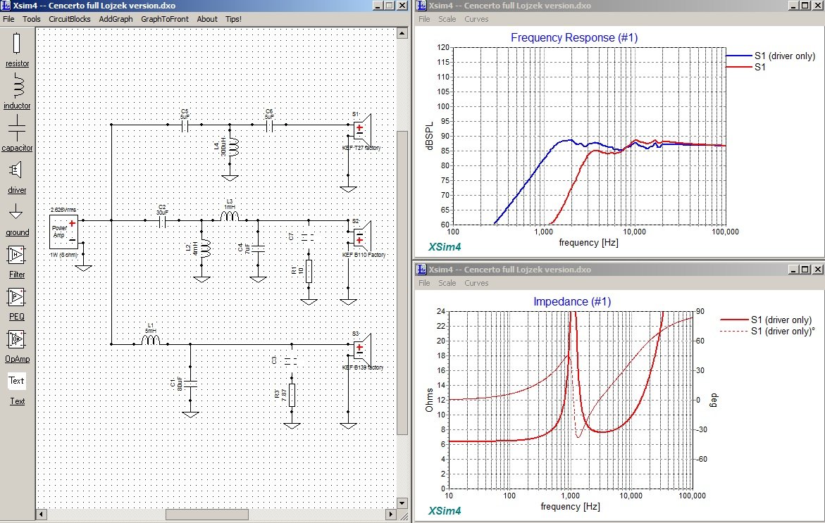Select inductor L3 1mH in schematic
Image resolution: width=825 pixels, height=523 pixels.
230,217
